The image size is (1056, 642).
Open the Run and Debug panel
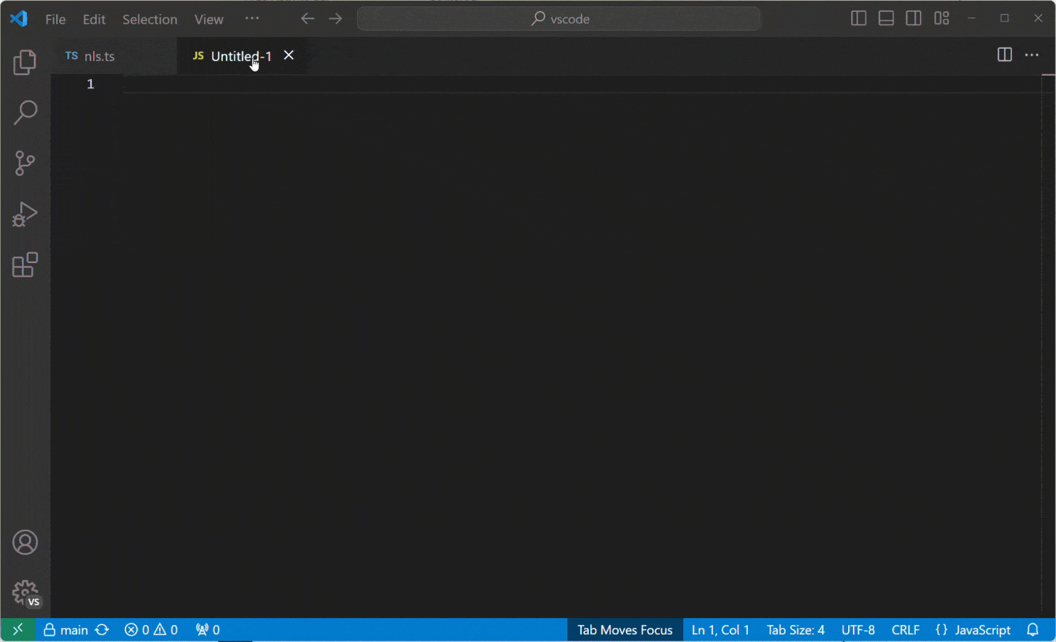click(x=24, y=214)
